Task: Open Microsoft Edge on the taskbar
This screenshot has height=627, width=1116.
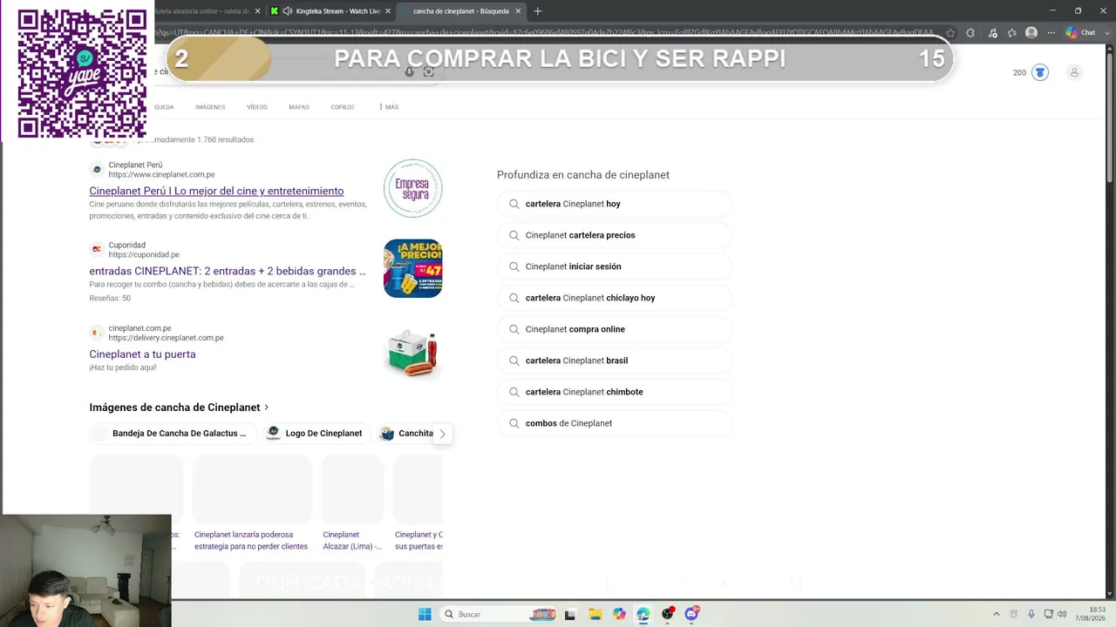Action: [x=643, y=614]
